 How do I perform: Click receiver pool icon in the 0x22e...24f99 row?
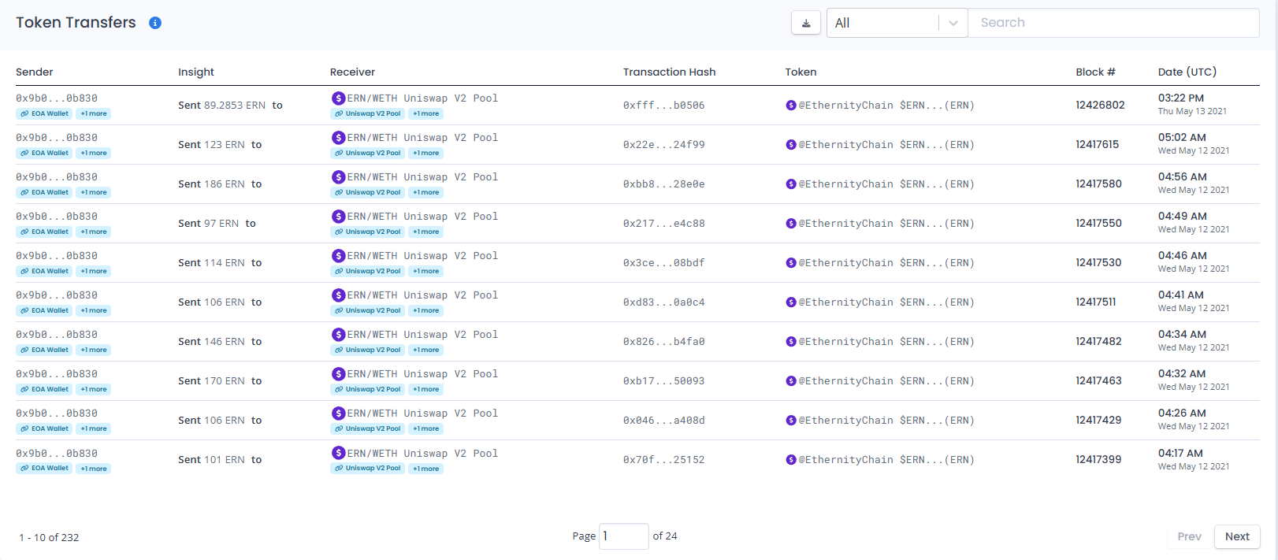click(338, 138)
